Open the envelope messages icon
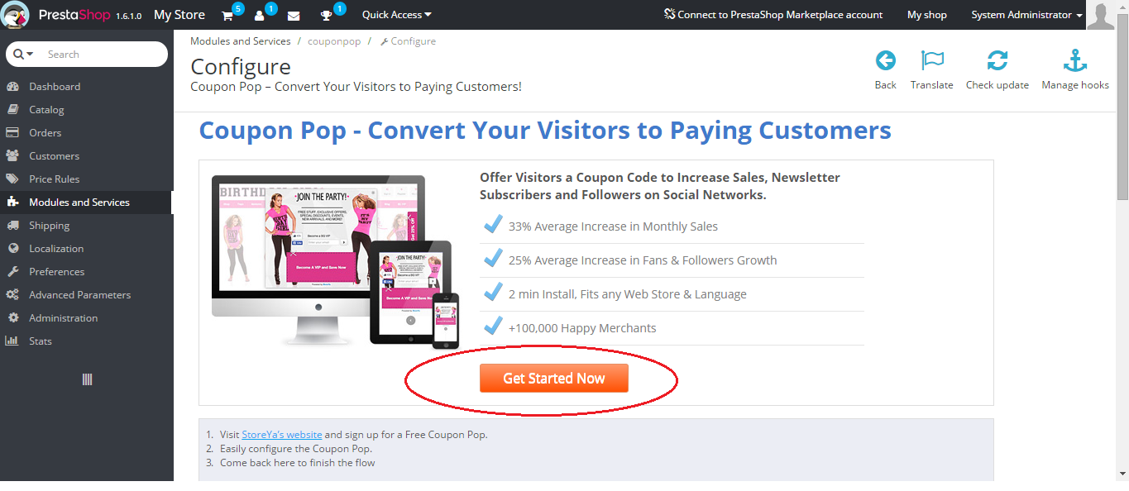Image resolution: width=1129 pixels, height=491 pixels. 294,16
